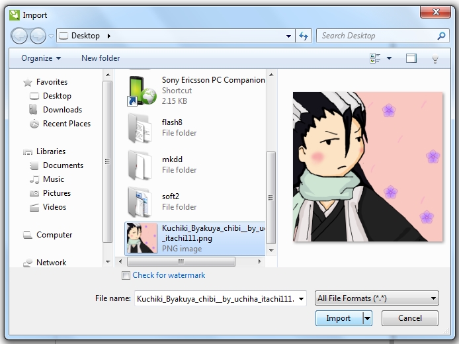
Task: Open recent locations arrow beside Forward button
Action: click(x=51, y=36)
